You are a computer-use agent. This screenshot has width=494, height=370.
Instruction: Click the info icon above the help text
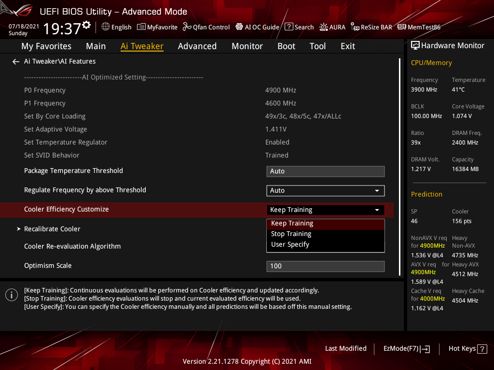coord(11,294)
